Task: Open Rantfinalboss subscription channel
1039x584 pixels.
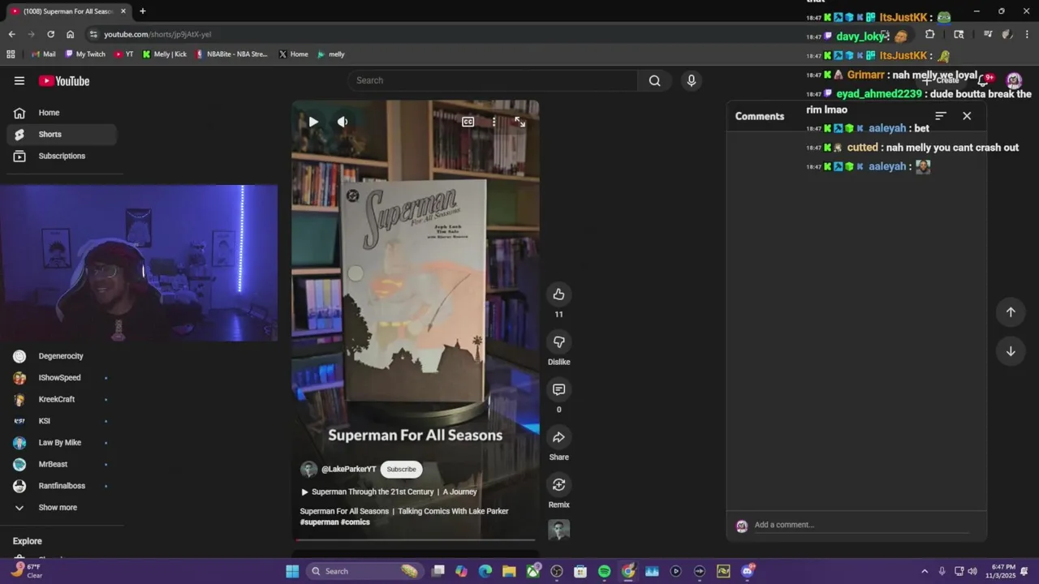Action: (62, 486)
